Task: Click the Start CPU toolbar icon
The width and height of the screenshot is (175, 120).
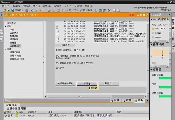Action: (100, 10)
